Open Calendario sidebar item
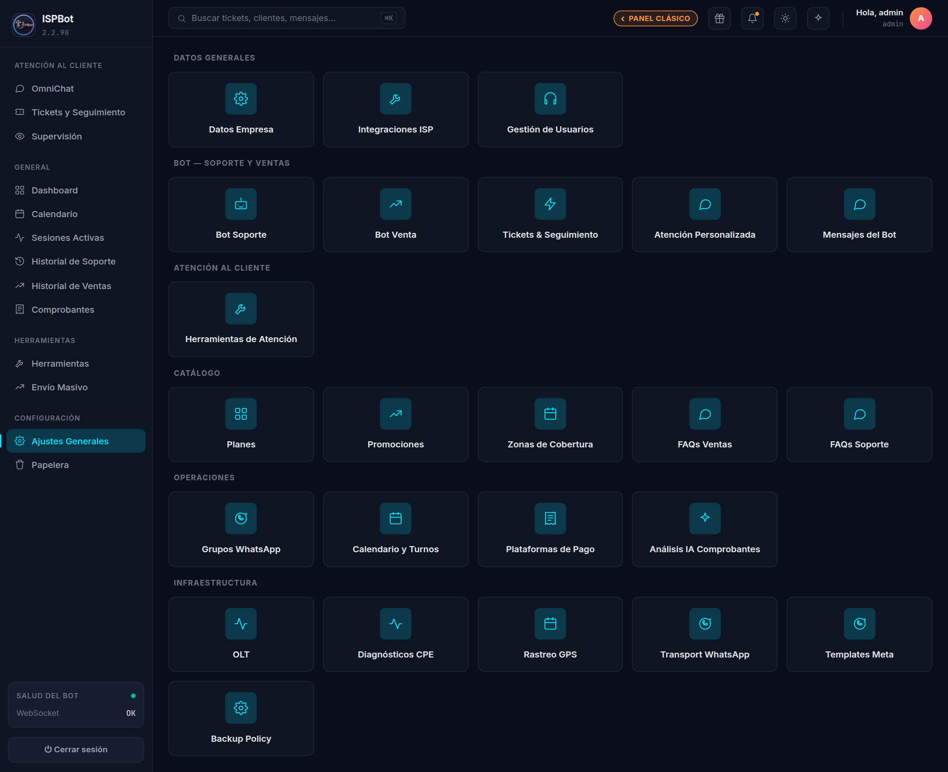Screen dimensions: 948x772 76,214
